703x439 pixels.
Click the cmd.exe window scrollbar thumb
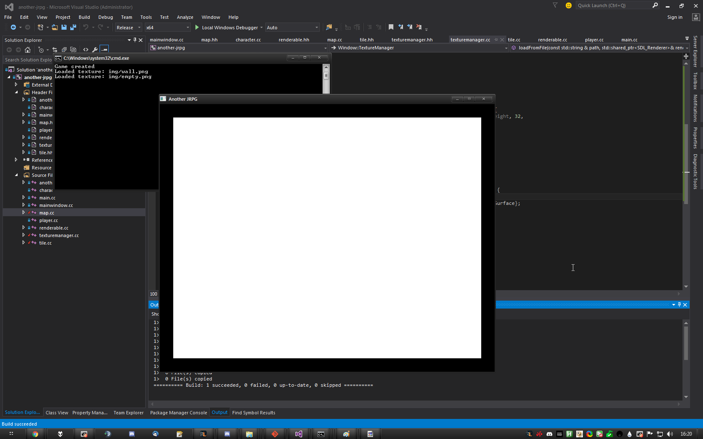326,76
